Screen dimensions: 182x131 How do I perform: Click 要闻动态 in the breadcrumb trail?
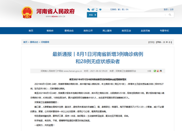pos(34,42)
